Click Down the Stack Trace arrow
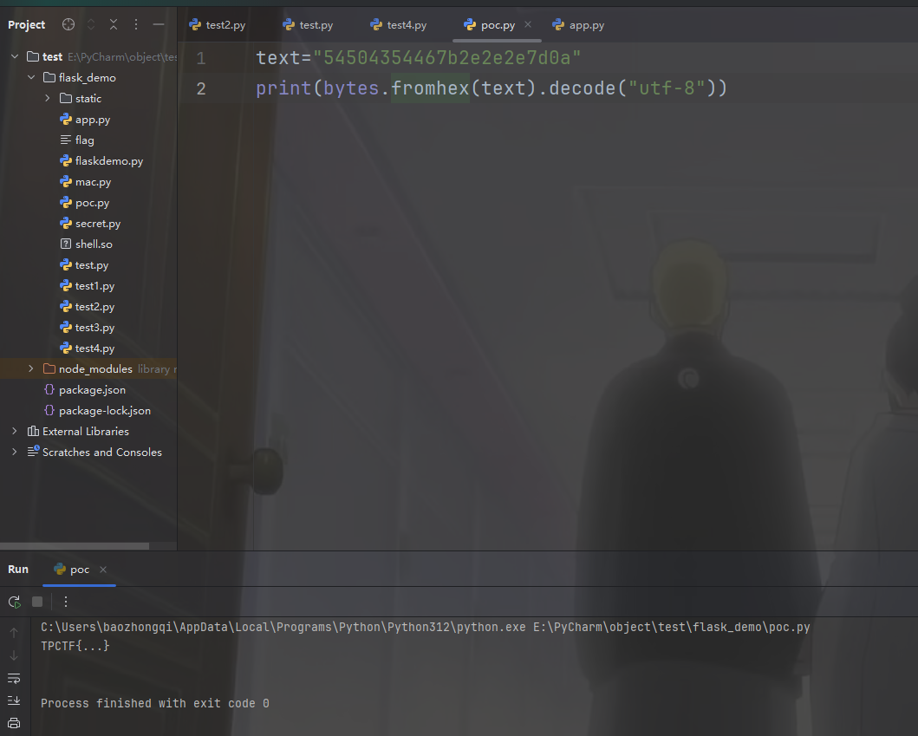Viewport: 918px width, 736px height. pos(14,655)
